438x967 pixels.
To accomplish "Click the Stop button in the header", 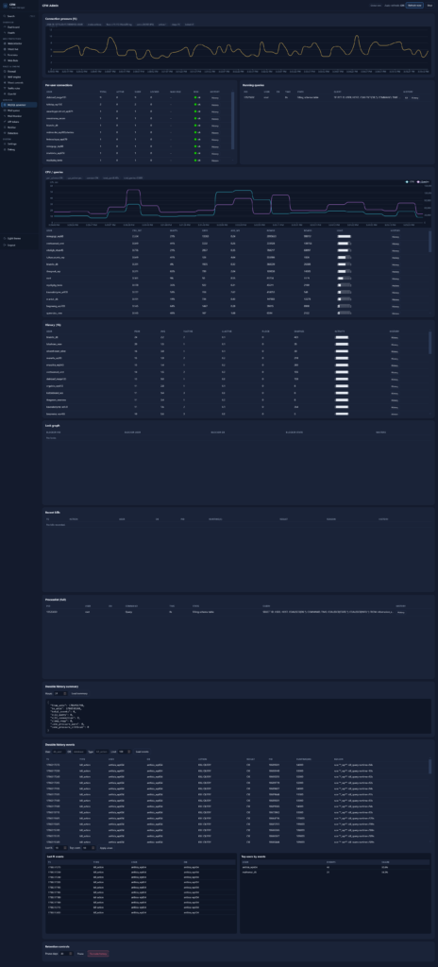I will tap(430, 5).
